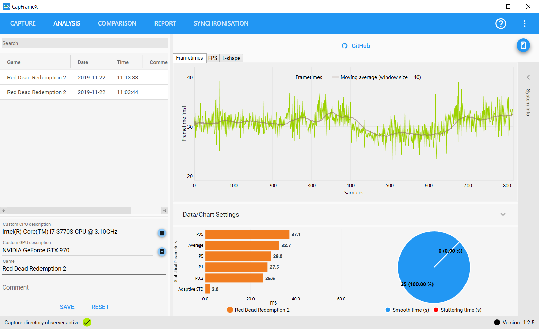Click the SAVE button

67,307
